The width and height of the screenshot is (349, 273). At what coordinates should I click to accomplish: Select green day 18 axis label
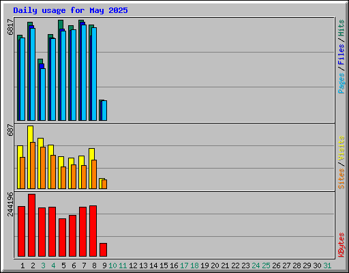(194, 265)
